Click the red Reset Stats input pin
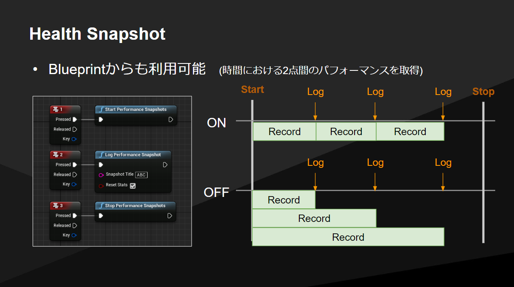Viewport: 514px width, 287px height. pos(101,185)
